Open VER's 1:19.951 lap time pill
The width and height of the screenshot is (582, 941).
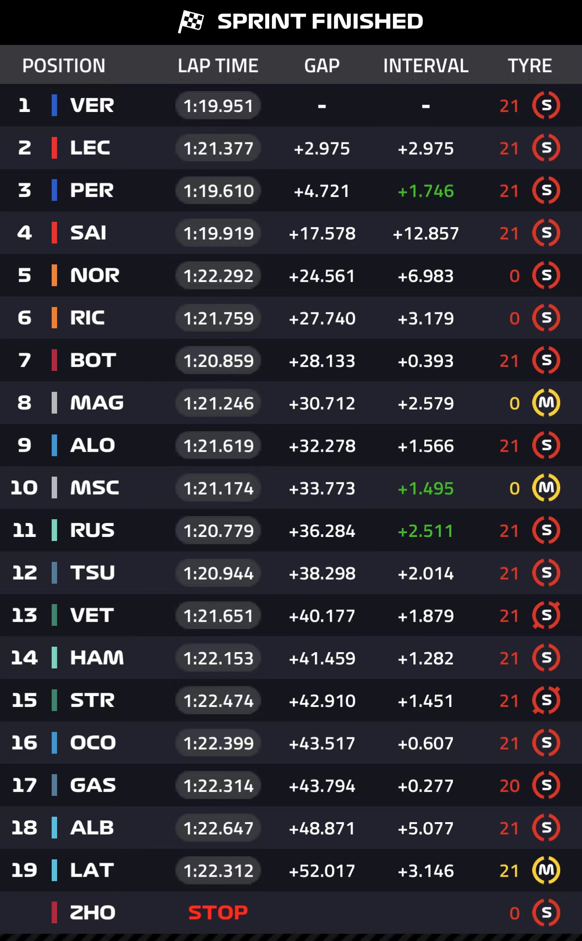218,106
